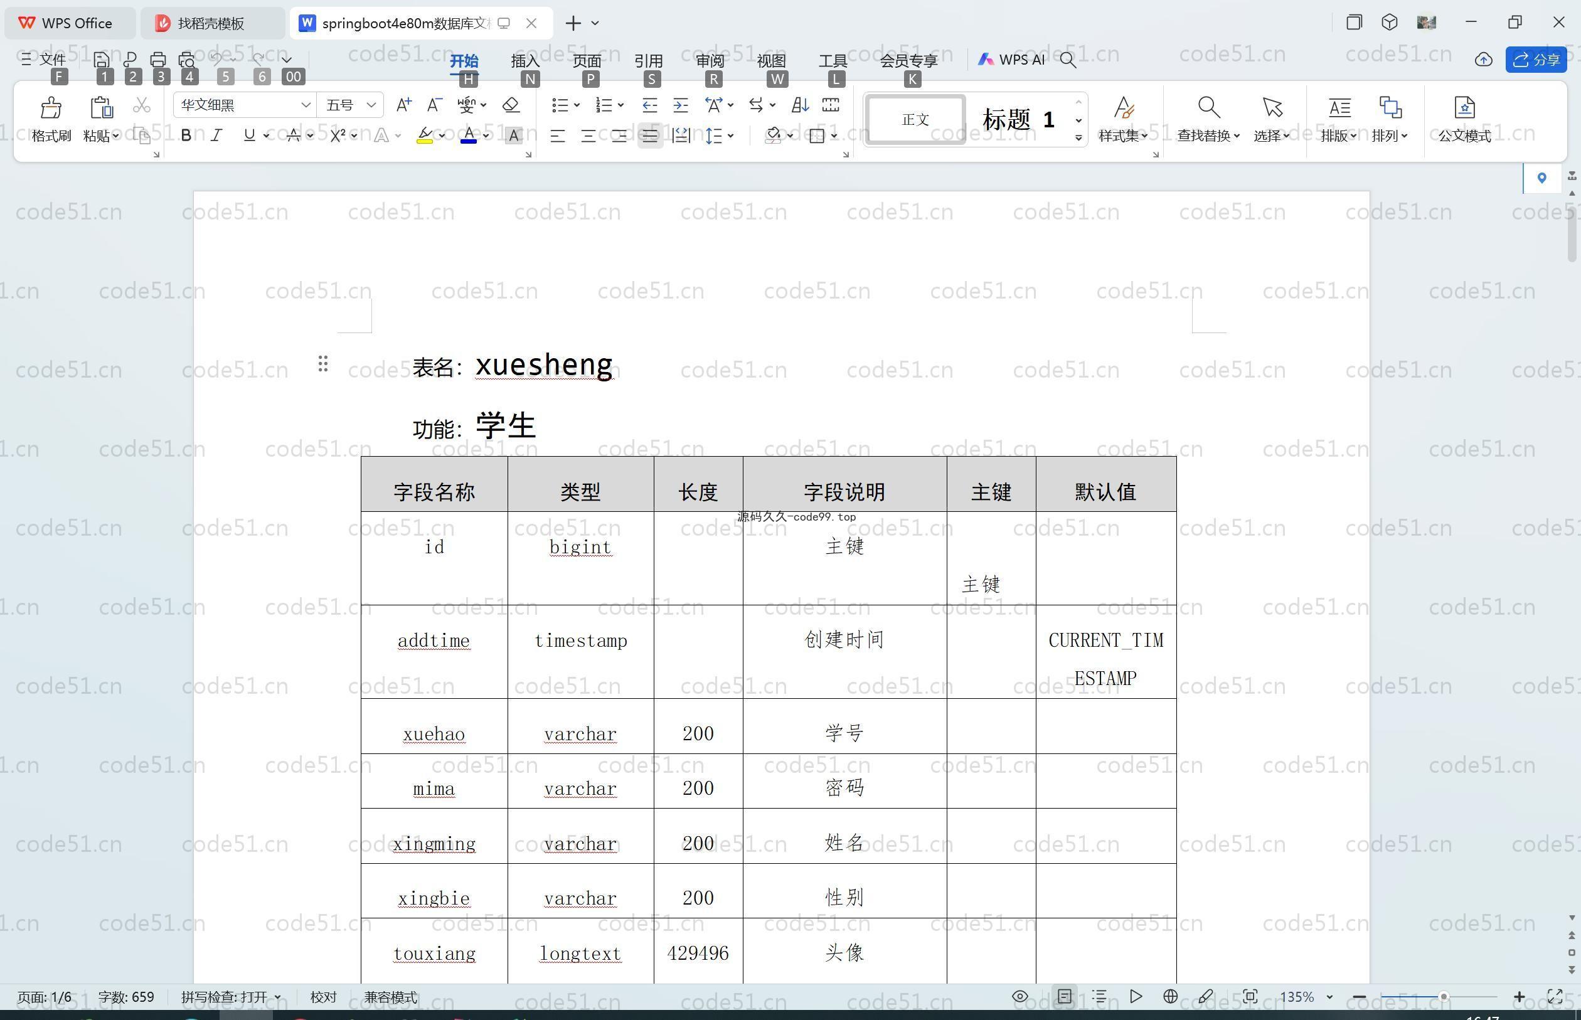Image resolution: width=1581 pixels, height=1020 pixels.
Task: Open the 文件 File menu
Action: [x=44, y=60]
